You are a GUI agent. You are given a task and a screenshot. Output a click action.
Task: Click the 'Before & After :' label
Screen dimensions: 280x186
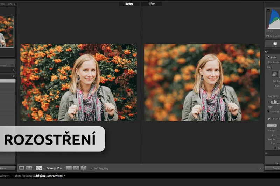[55, 168]
